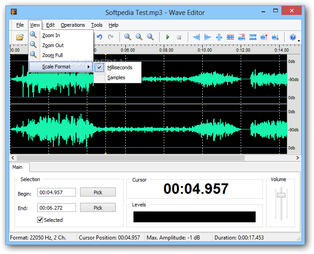Open the toolbar overflow arrow after Help
Viewport: 314px width, 254px height.
299,41
